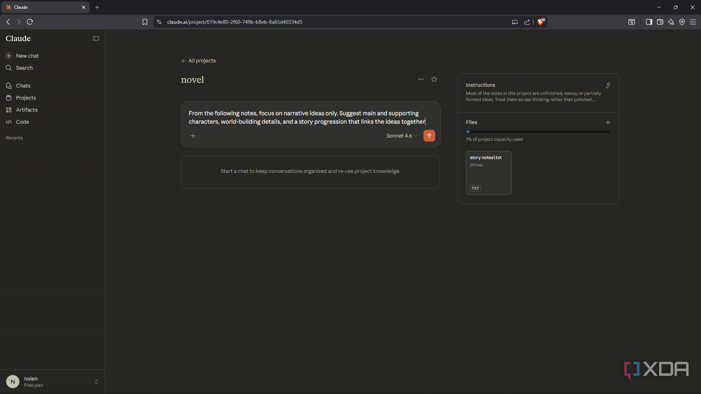Click the project capacity progress bar
The width and height of the screenshot is (701, 394).
(538, 132)
